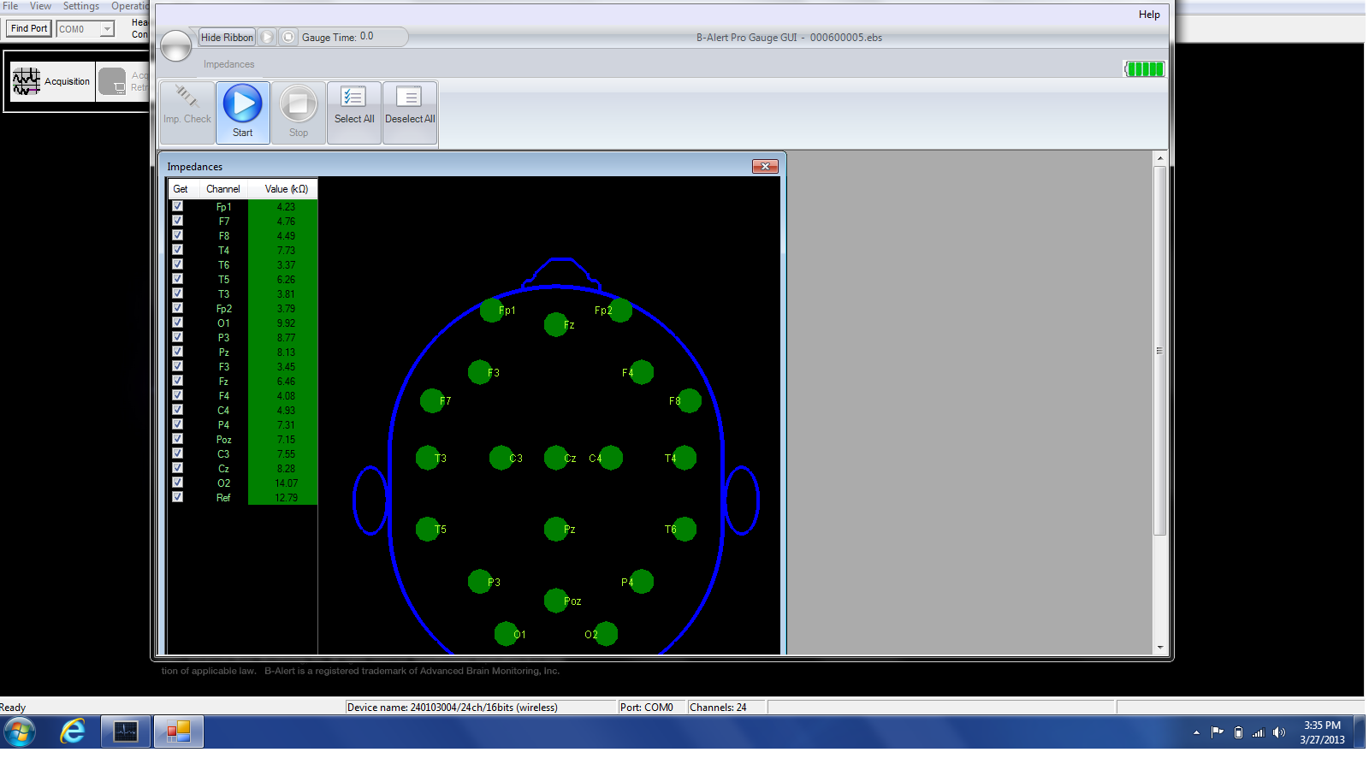Click the Select All checklist icon
This screenshot has width=1369, height=770.
point(353,98)
